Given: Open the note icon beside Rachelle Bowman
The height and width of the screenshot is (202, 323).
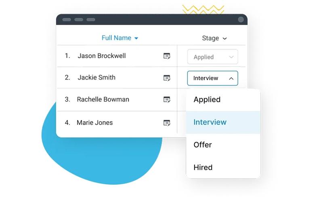Looking at the screenshot, I should coord(167,100).
